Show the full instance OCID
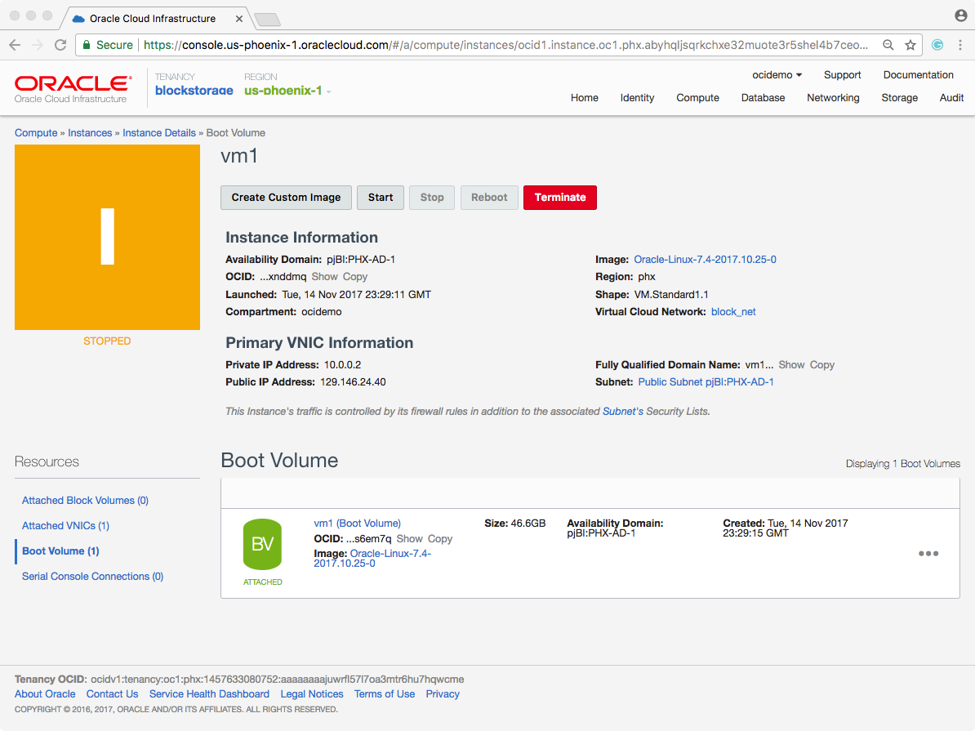Viewport: 975px width, 731px height. coord(324,277)
